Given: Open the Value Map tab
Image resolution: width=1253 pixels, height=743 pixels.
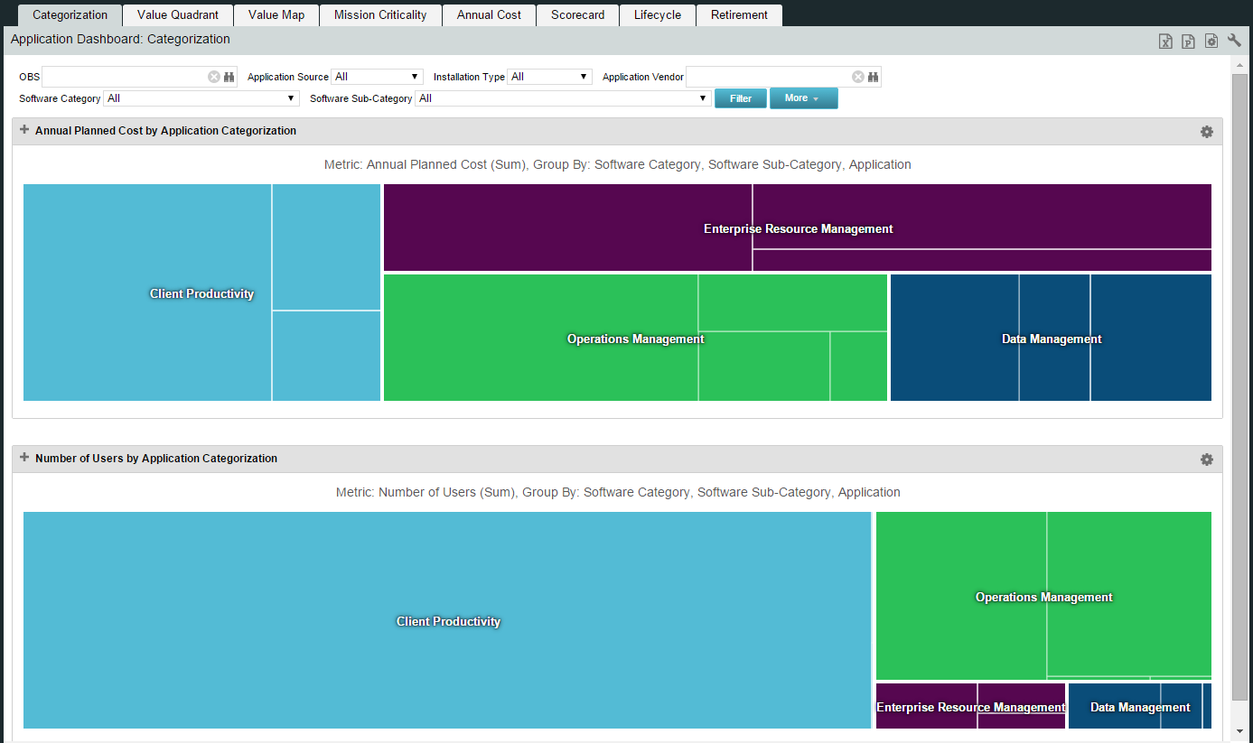Looking at the screenshot, I should pyautogui.click(x=276, y=14).
